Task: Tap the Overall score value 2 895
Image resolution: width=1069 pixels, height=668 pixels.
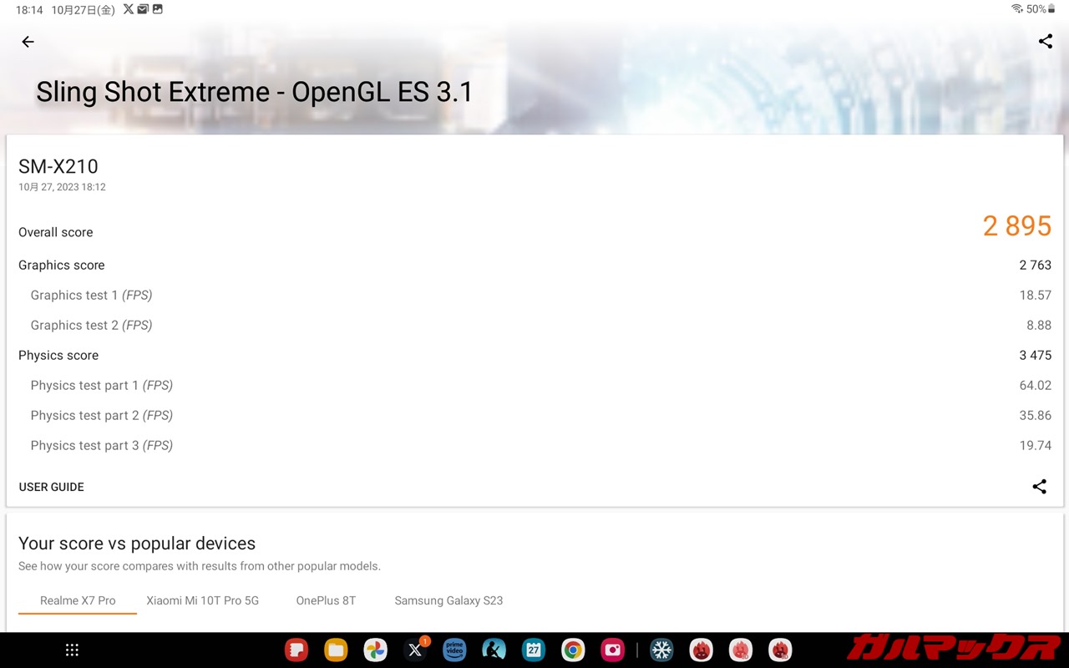Action: coord(1016,226)
